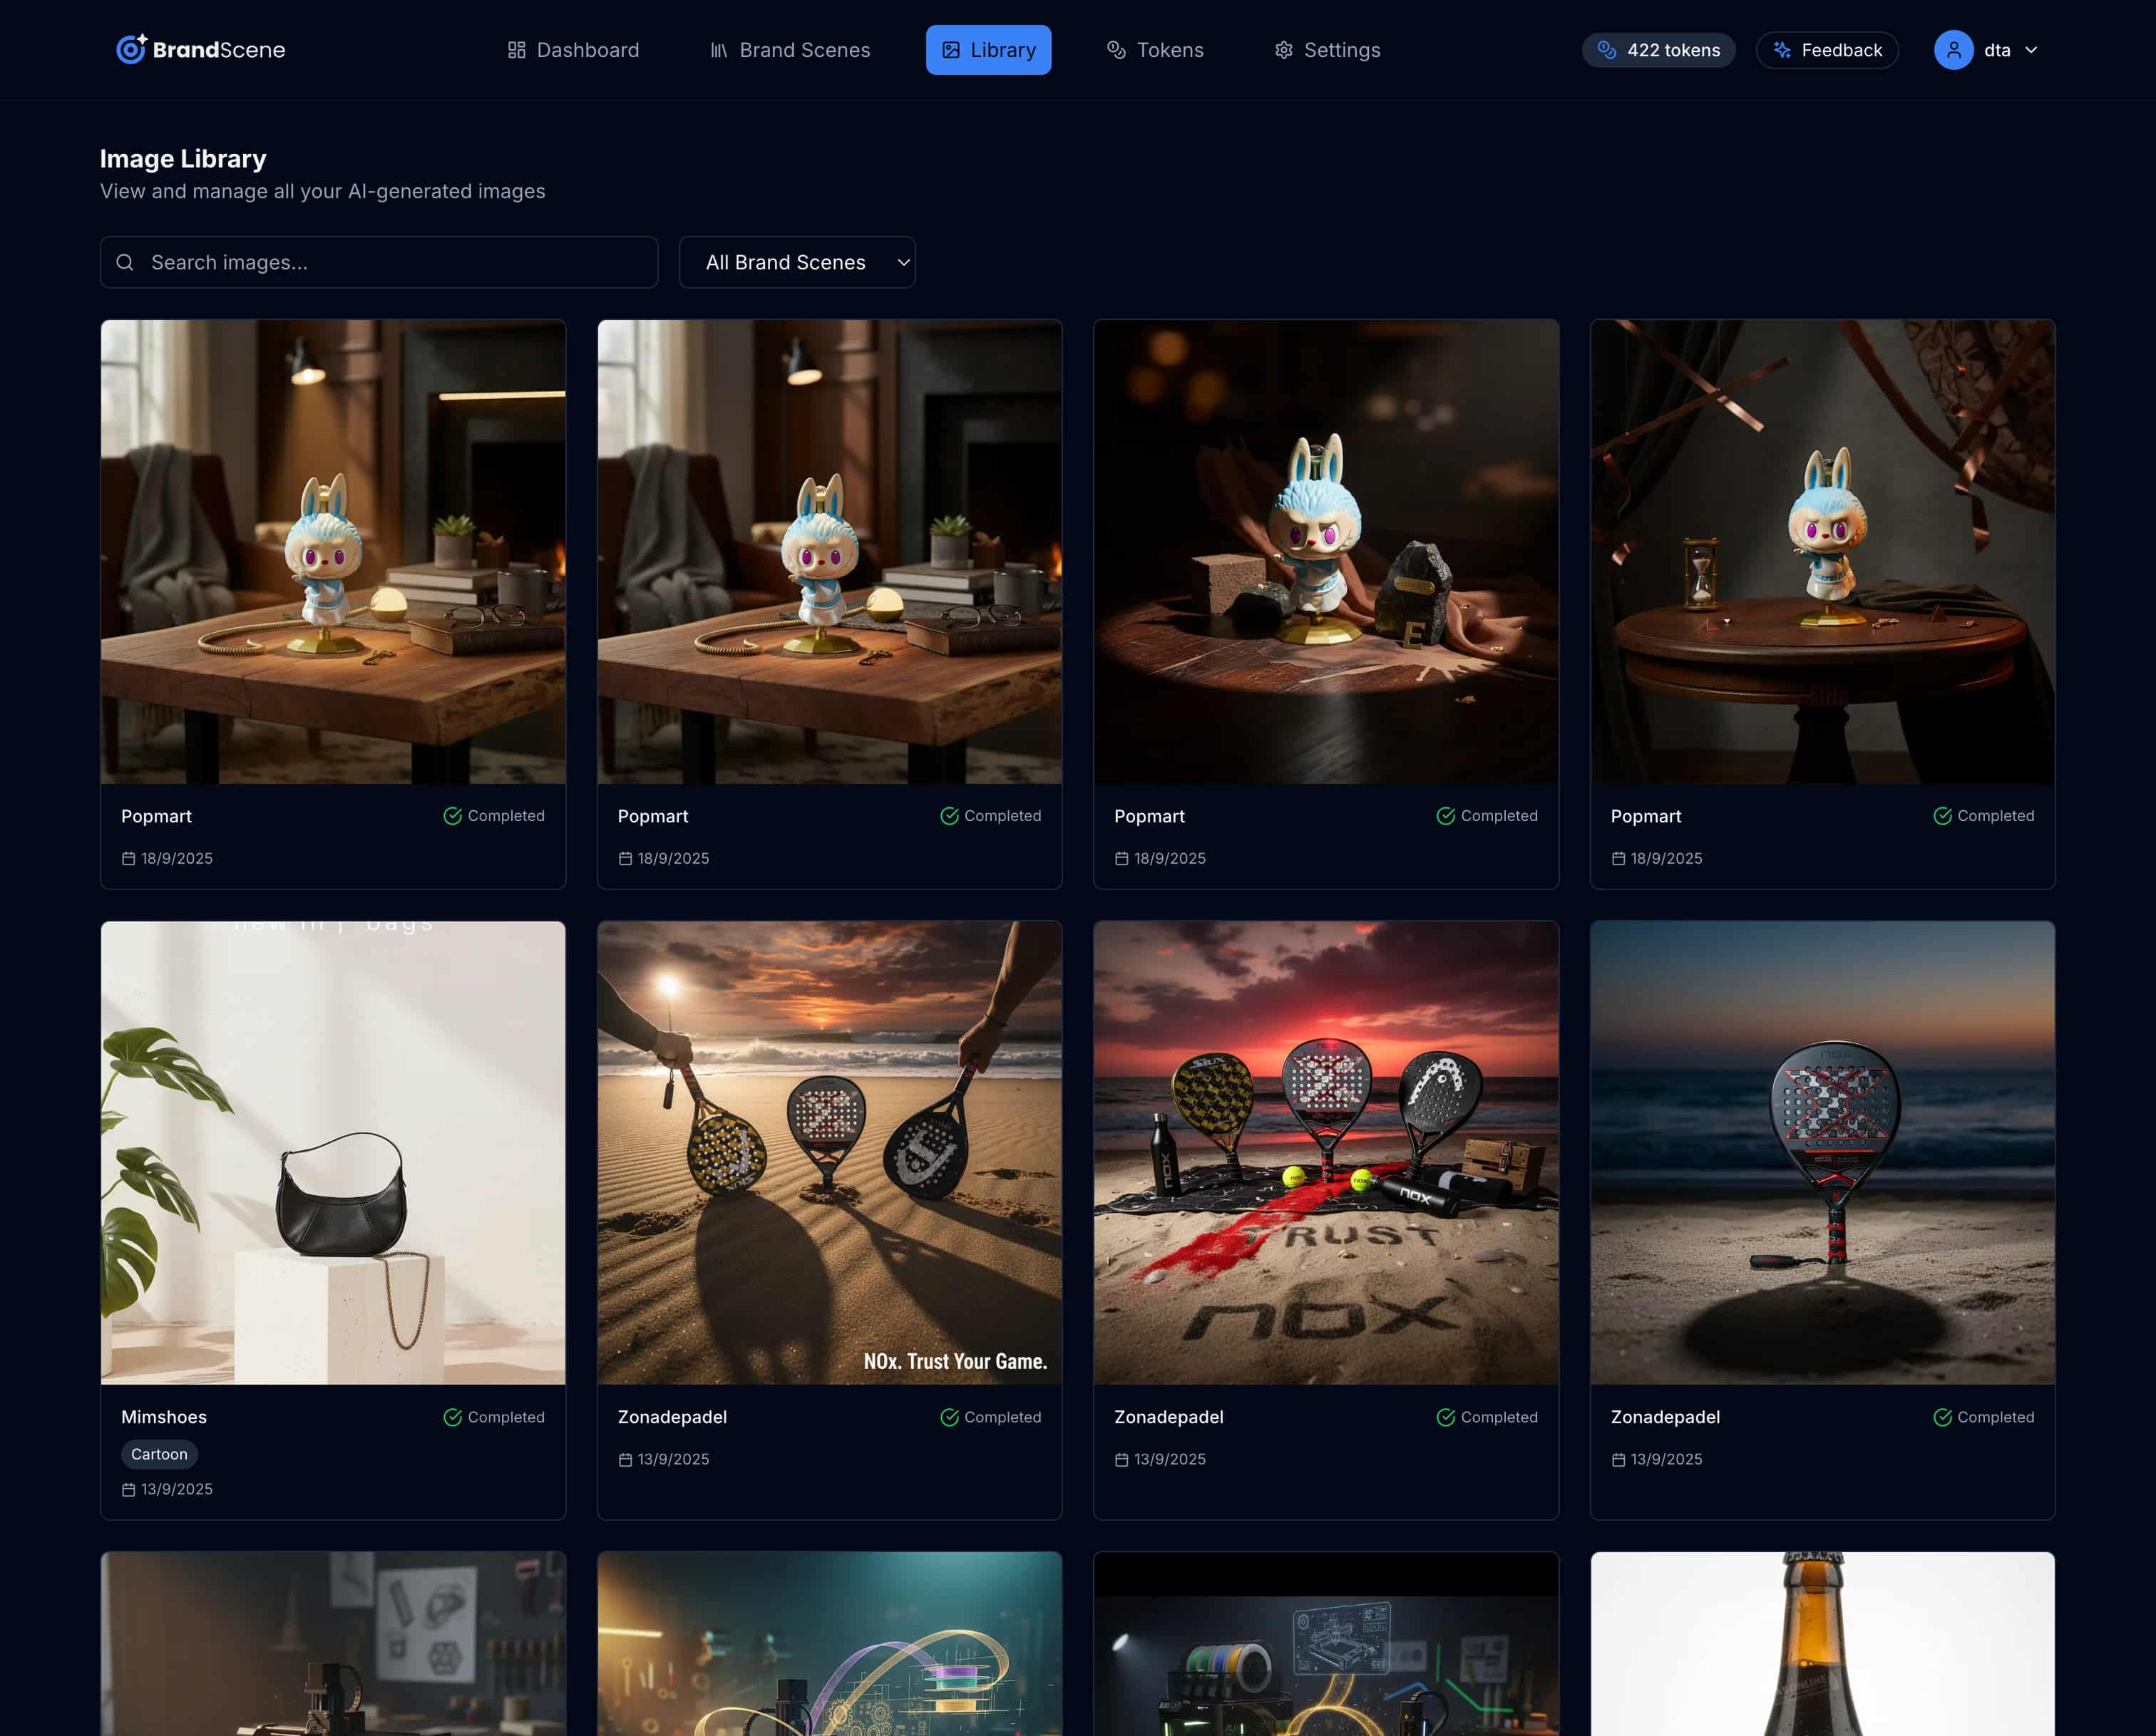This screenshot has width=2156, height=1736.
Task: Click the Feedback sparkle icon
Action: pos(1782,50)
